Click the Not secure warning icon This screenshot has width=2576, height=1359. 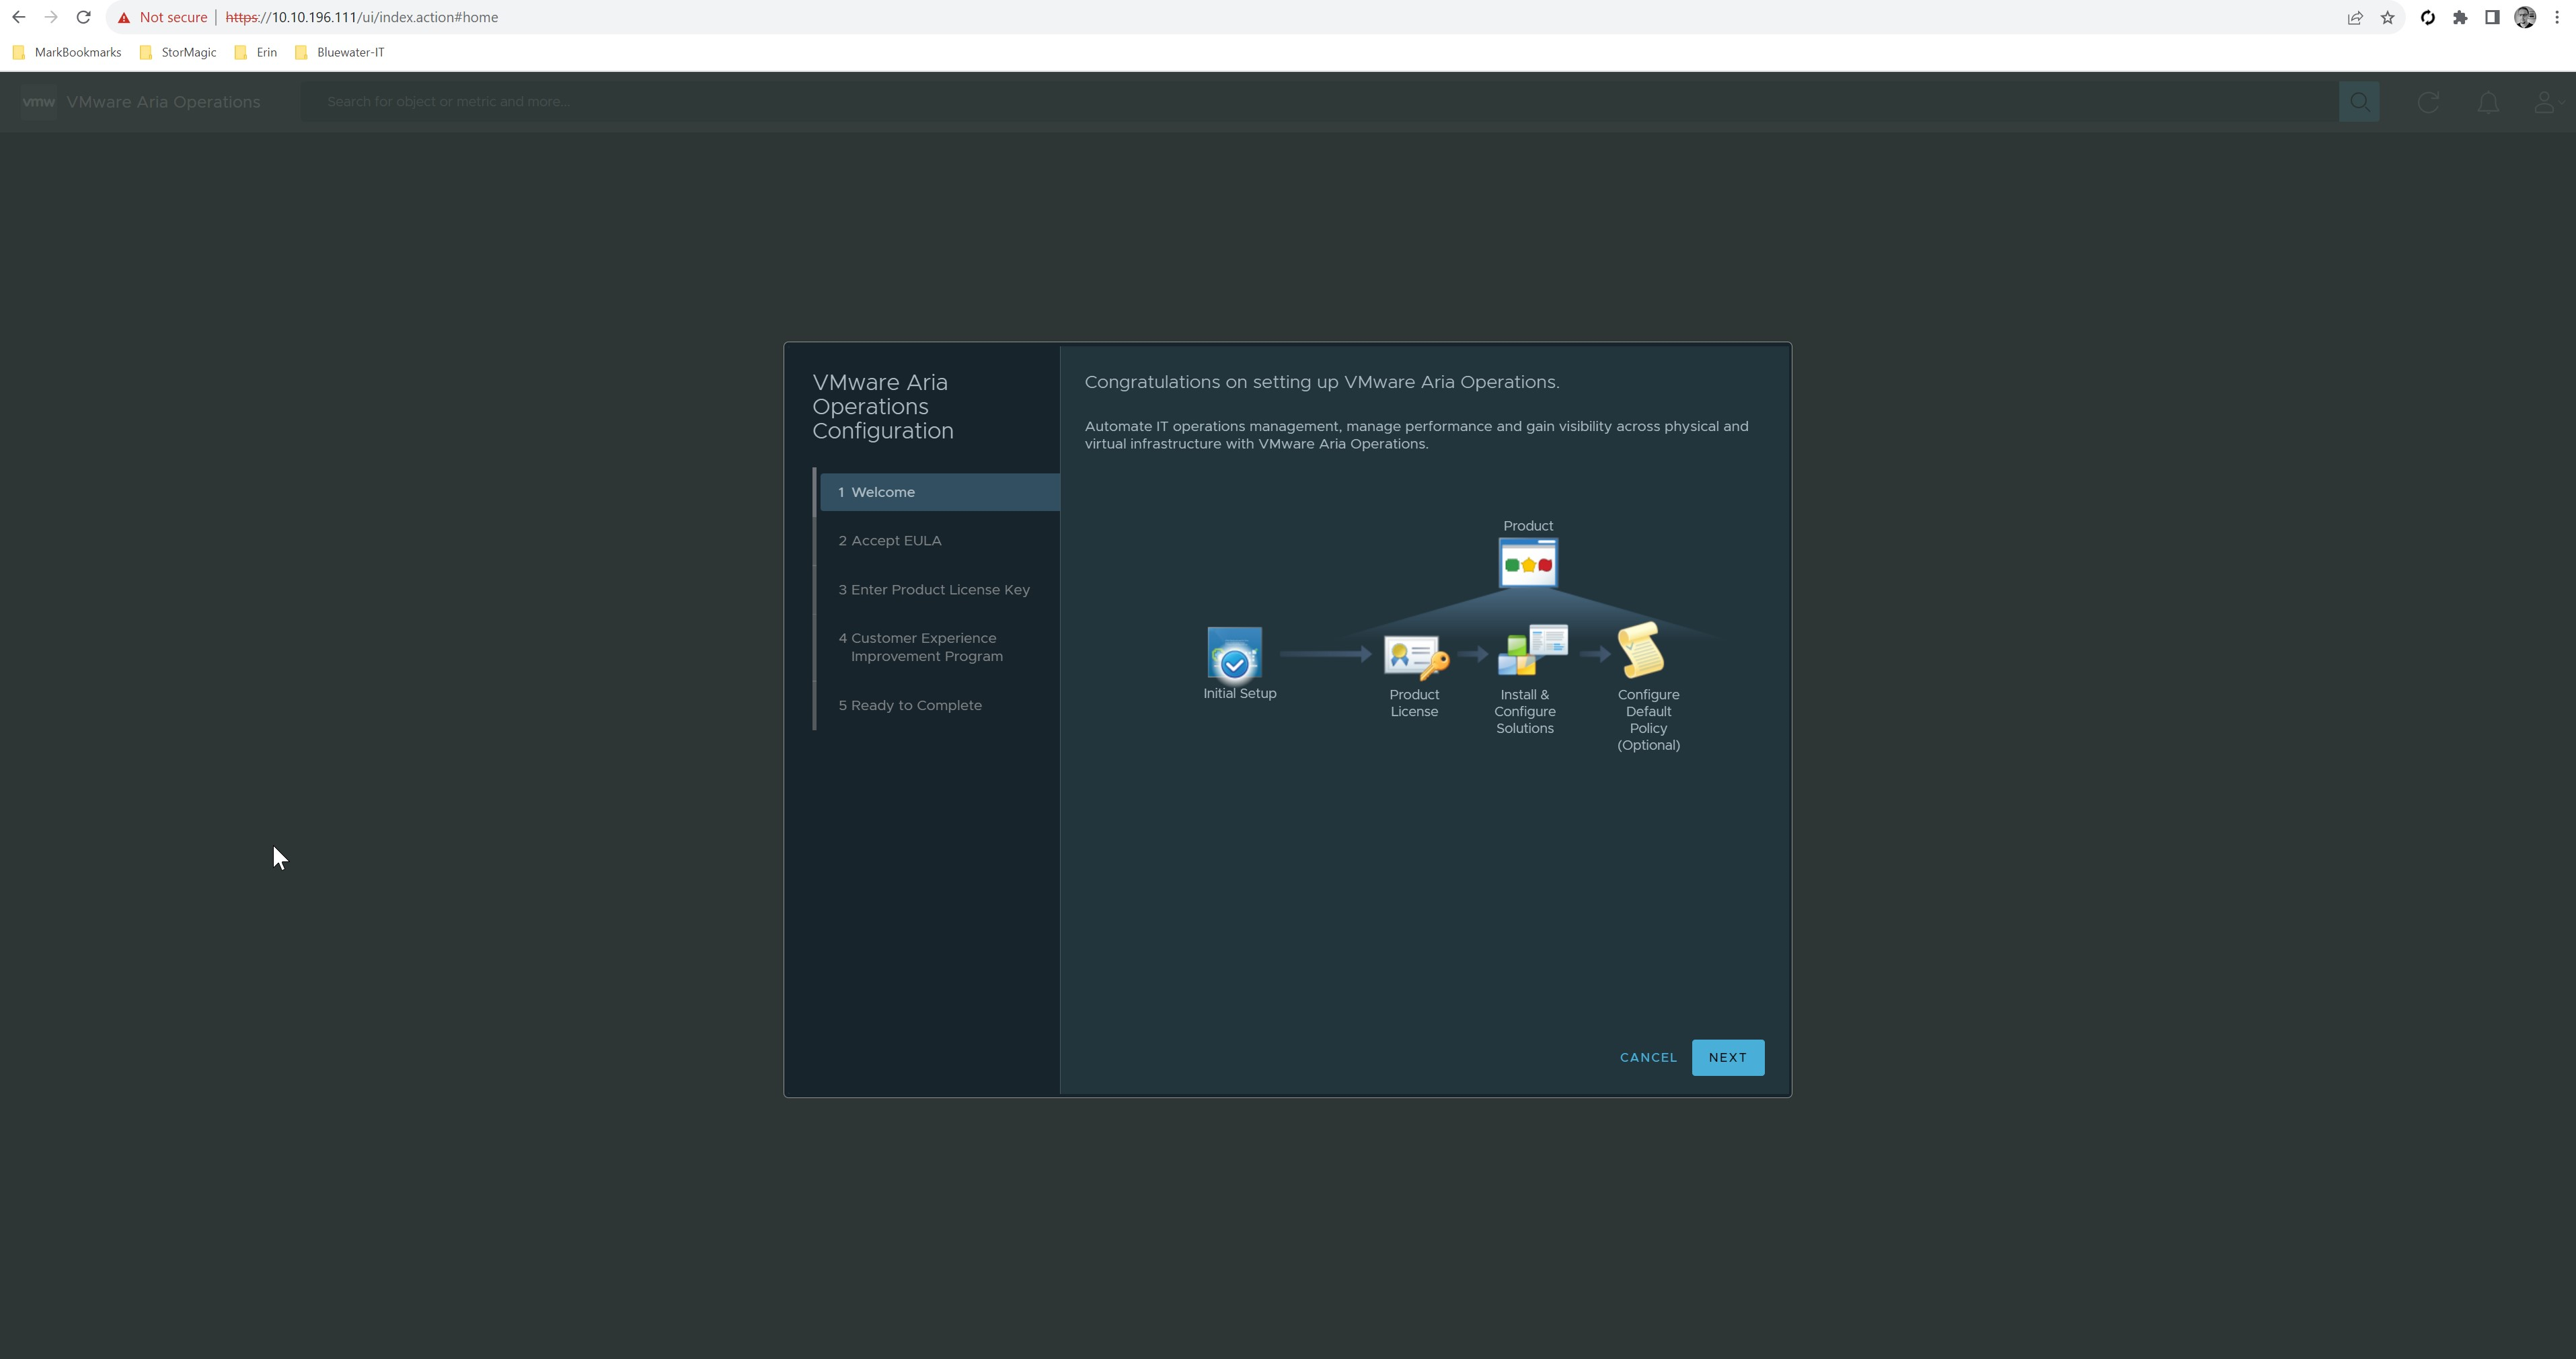[124, 18]
